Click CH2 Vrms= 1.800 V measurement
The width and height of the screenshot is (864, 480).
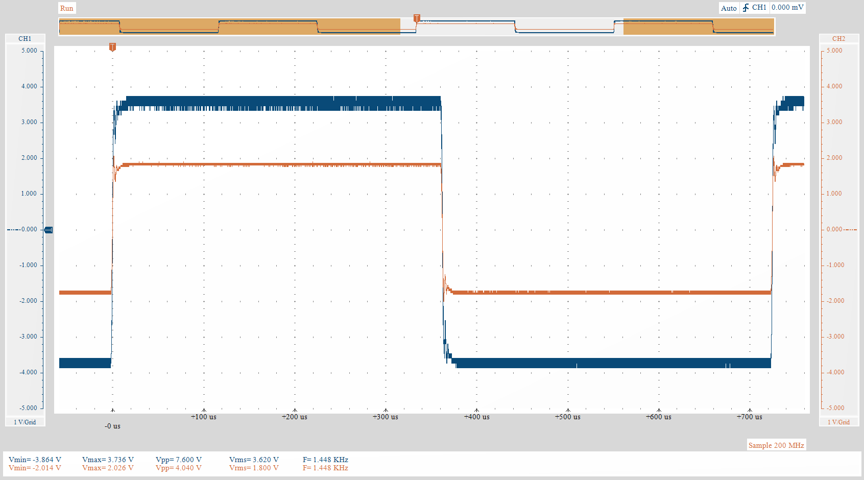[254, 468]
